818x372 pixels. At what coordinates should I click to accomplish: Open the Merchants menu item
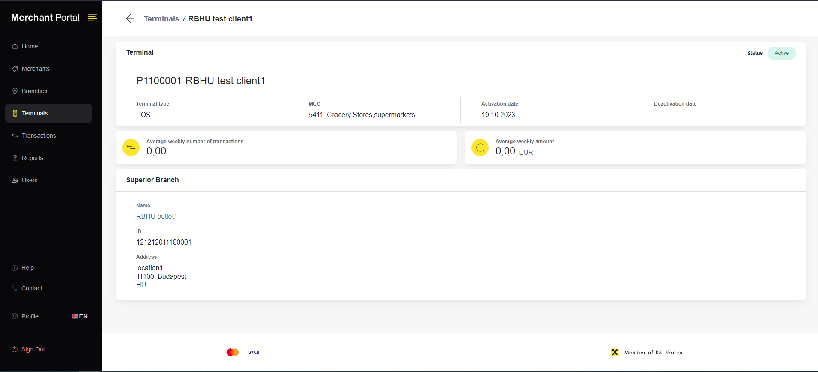click(49, 69)
